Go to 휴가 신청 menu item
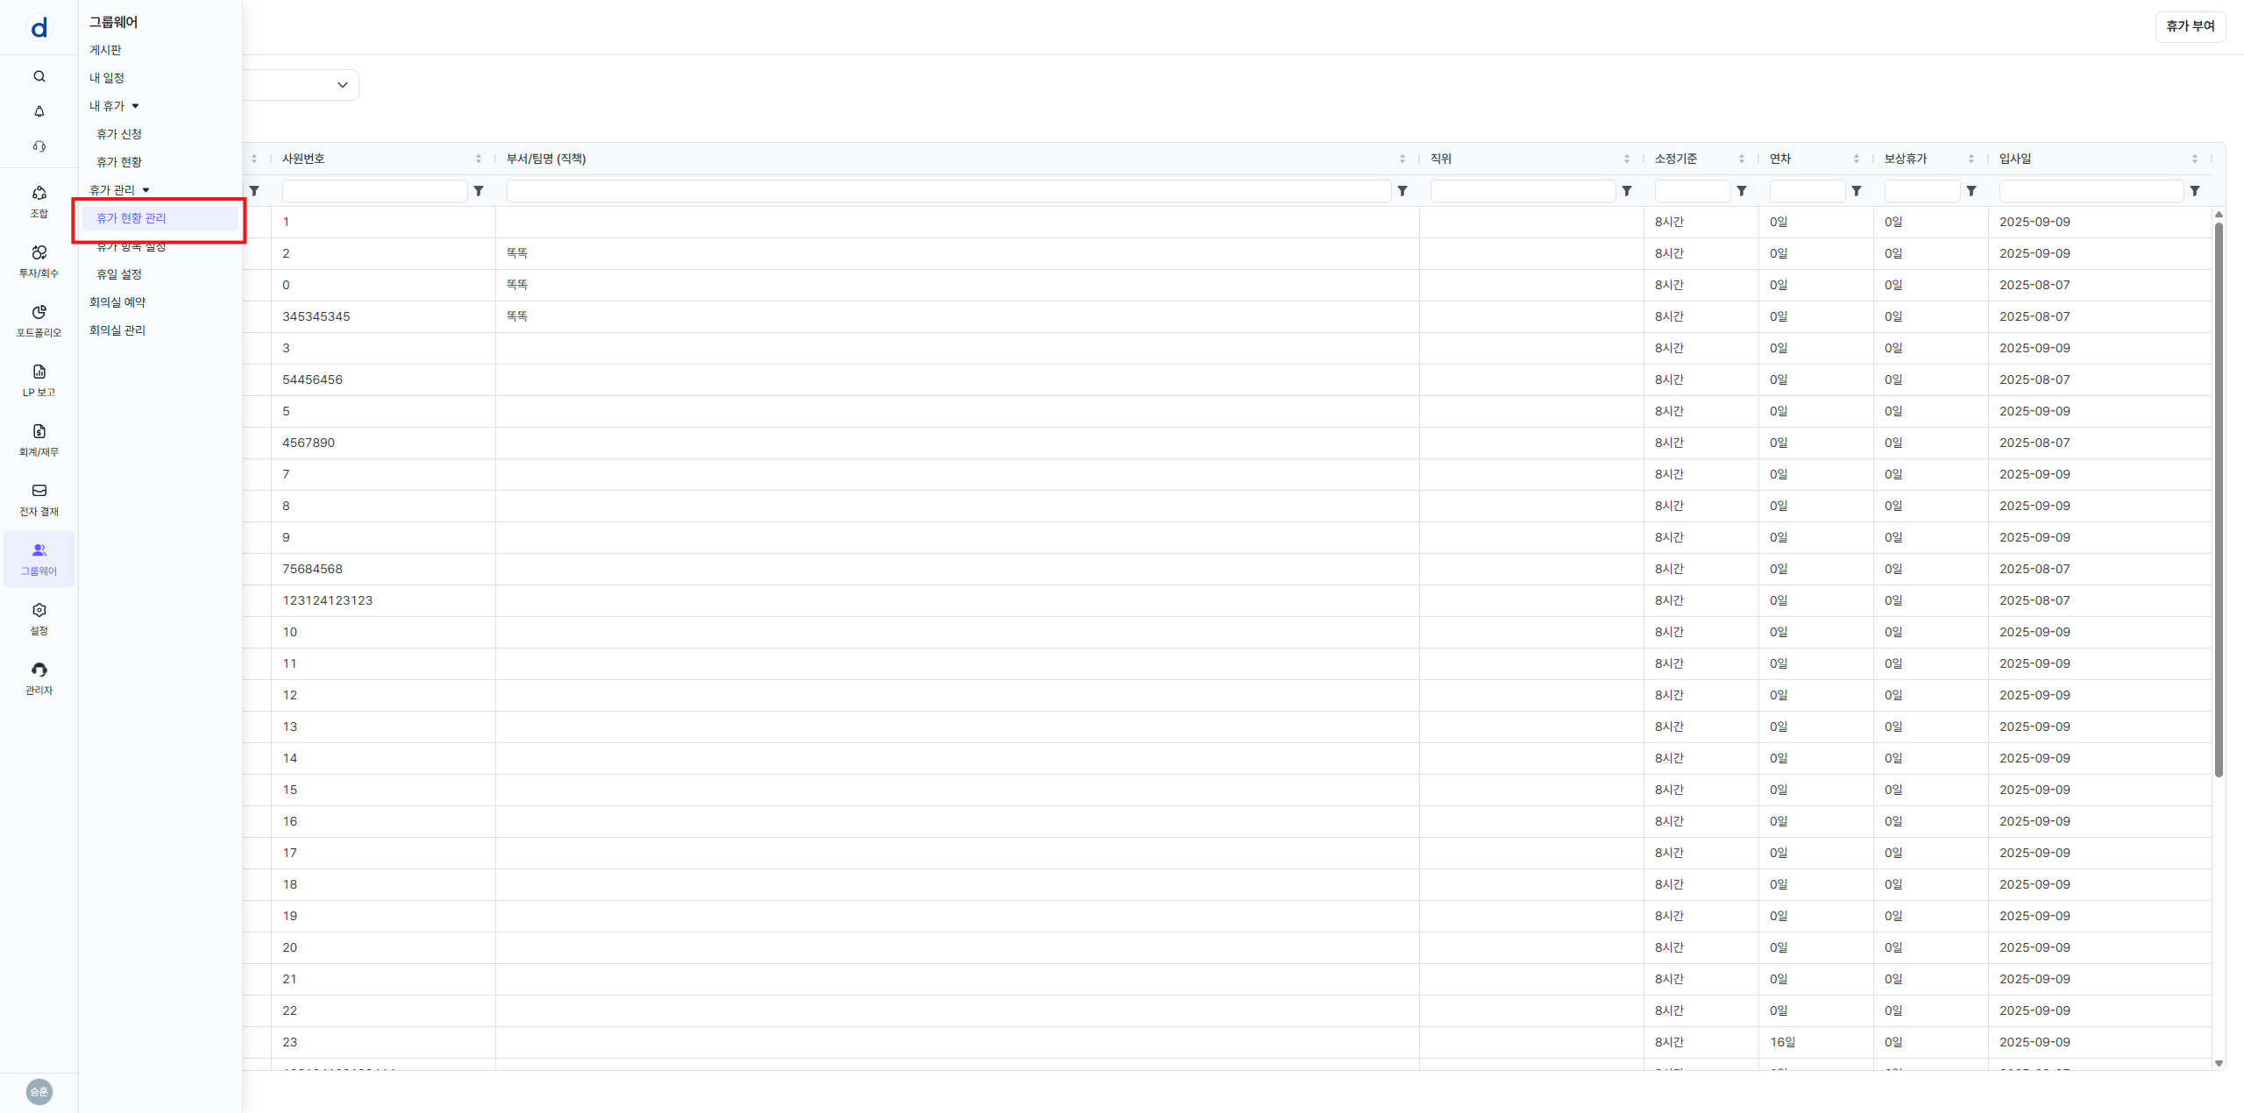Viewport: 2244px width, 1113px height. (119, 134)
